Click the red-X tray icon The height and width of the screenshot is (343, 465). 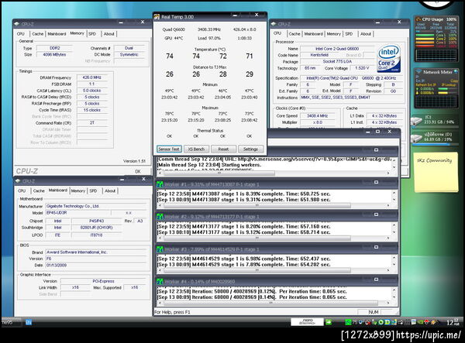tap(367, 322)
